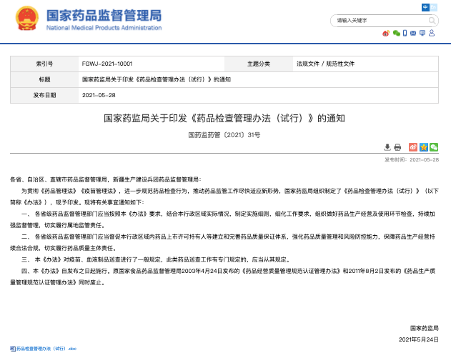The width and height of the screenshot is (451, 358).
Task: Click the keyword search input field
Action: tap(379, 20)
